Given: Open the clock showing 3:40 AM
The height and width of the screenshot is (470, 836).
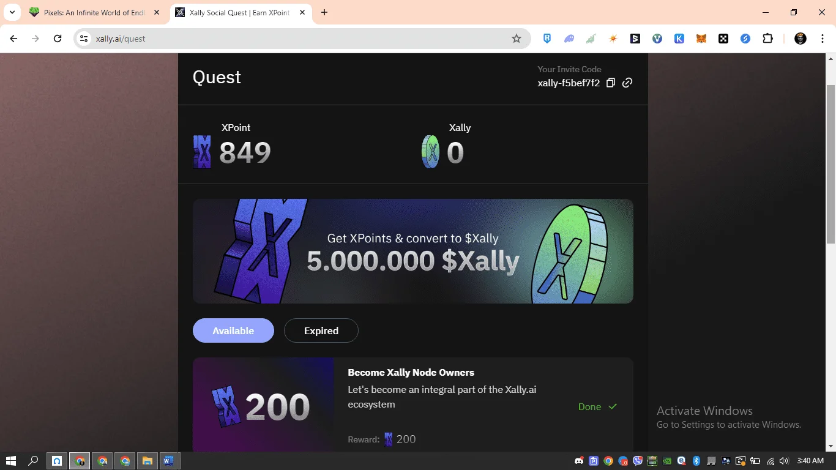Looking at the screenshot, I should (x=810, y=461).
